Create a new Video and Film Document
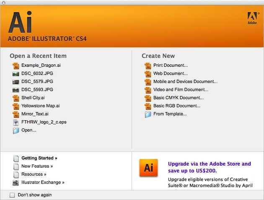Screen dimensions: 264x200 181,90
